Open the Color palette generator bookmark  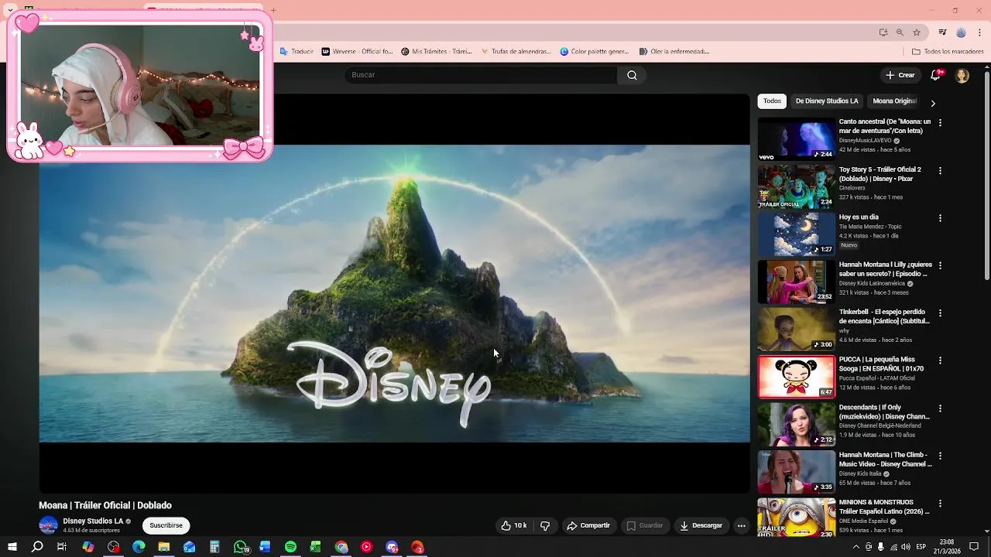[595, 52]
